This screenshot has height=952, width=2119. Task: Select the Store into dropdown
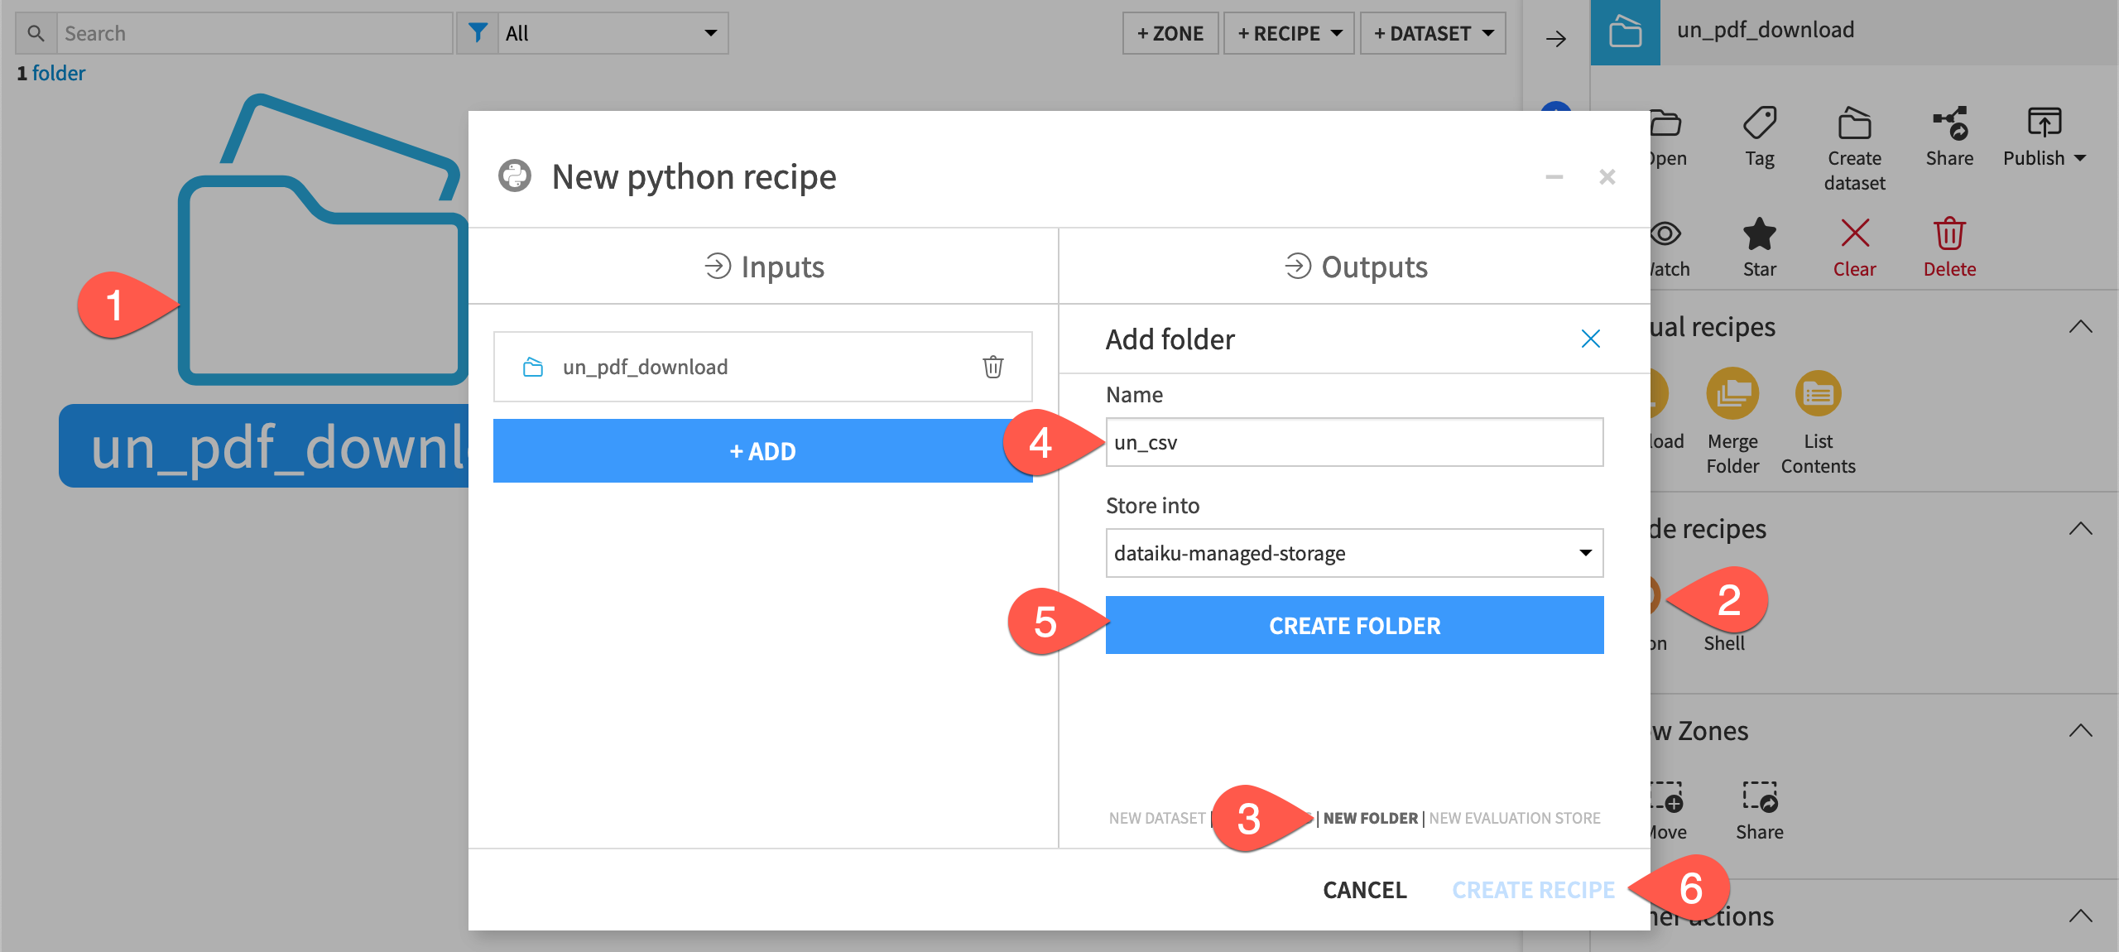1353,553
